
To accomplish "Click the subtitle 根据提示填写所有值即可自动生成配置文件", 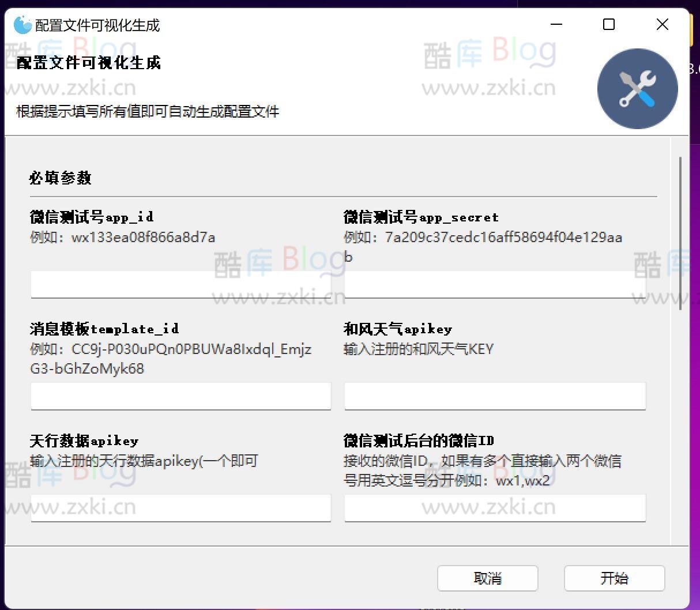I will [146, 111].
